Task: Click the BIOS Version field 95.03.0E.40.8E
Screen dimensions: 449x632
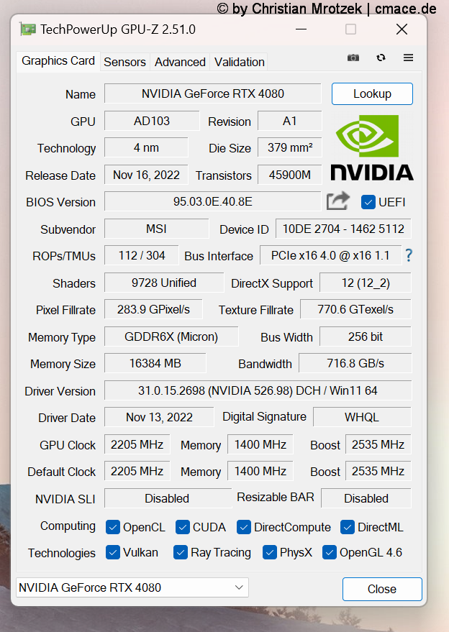Action: tap(212, 201)
